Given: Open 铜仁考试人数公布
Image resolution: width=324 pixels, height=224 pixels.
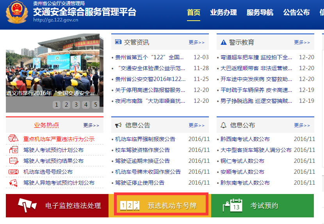Looking at the screenshot, I should pos(242,161).
